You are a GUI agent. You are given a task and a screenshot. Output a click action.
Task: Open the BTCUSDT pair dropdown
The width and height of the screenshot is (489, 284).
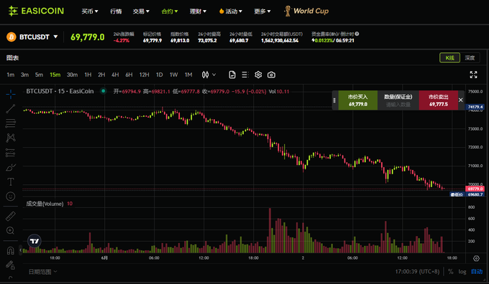pyautogui.click(x=55, y=37)
